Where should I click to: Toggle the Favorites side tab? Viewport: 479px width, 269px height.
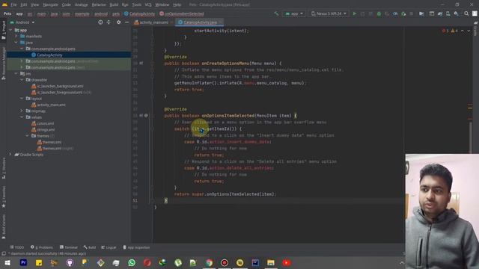(x=4, y=197)
